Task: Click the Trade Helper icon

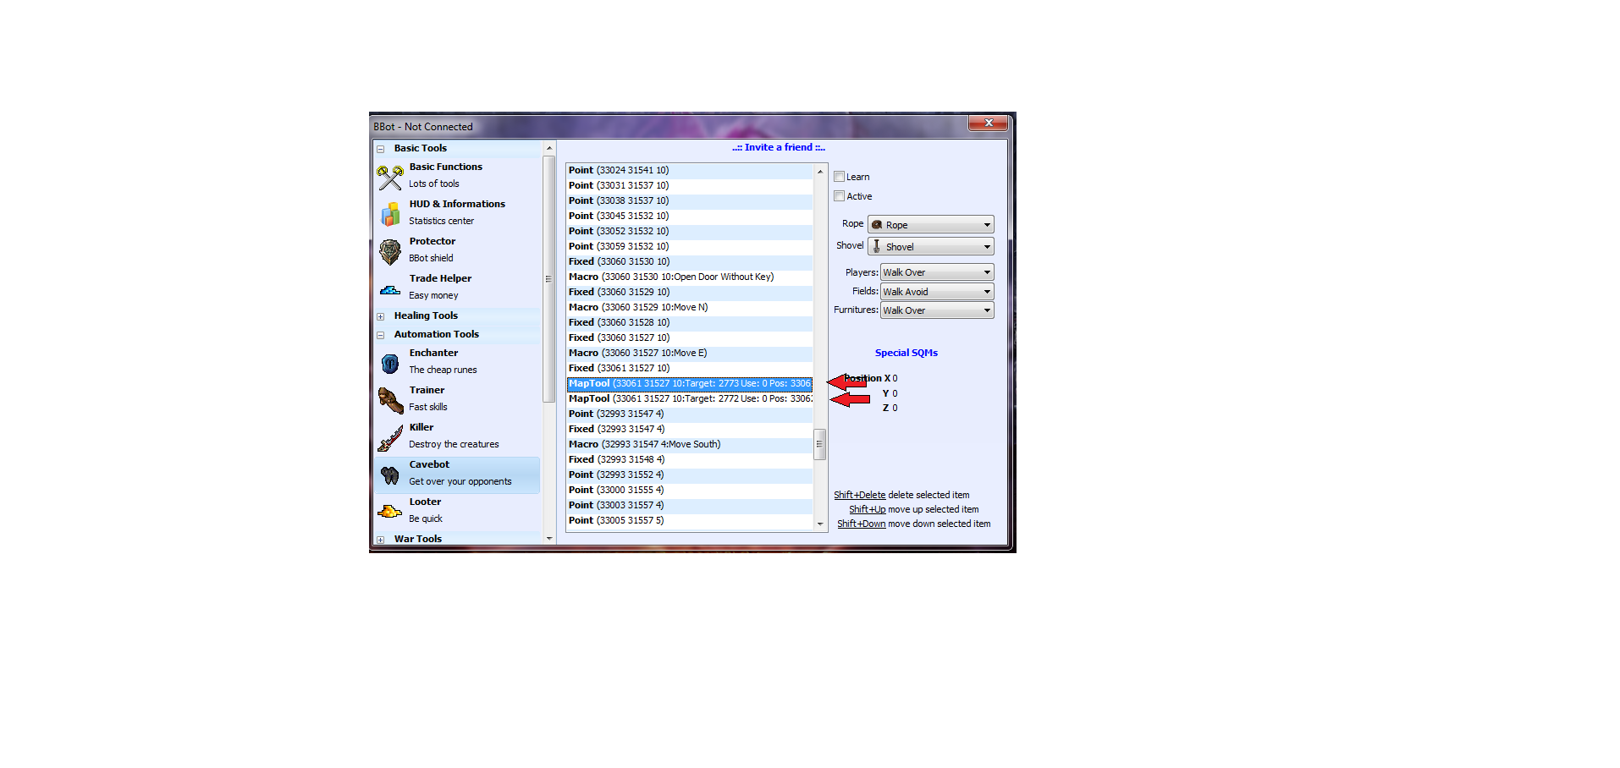Action: tap(390, 289)
